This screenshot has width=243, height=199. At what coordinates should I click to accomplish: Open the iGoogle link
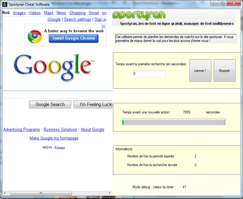click(x=54, y=19)
